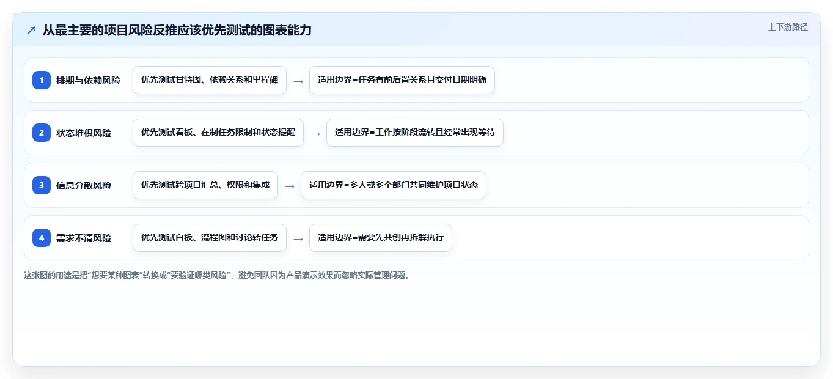Click the 状态堆积风险 label

coord(84,133)
